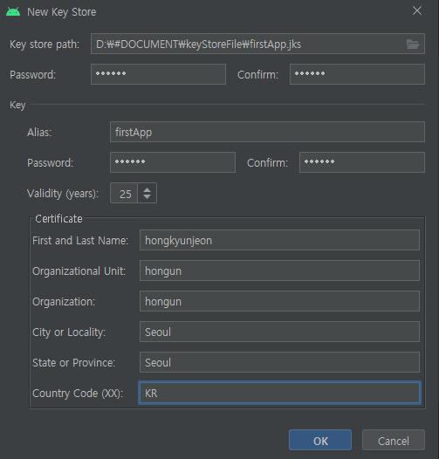Click the 'First and Last Name:' label
This screenshot has width=439, height=459.
80,241
